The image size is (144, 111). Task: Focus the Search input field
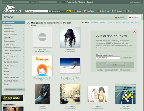[x=36, y=11]
